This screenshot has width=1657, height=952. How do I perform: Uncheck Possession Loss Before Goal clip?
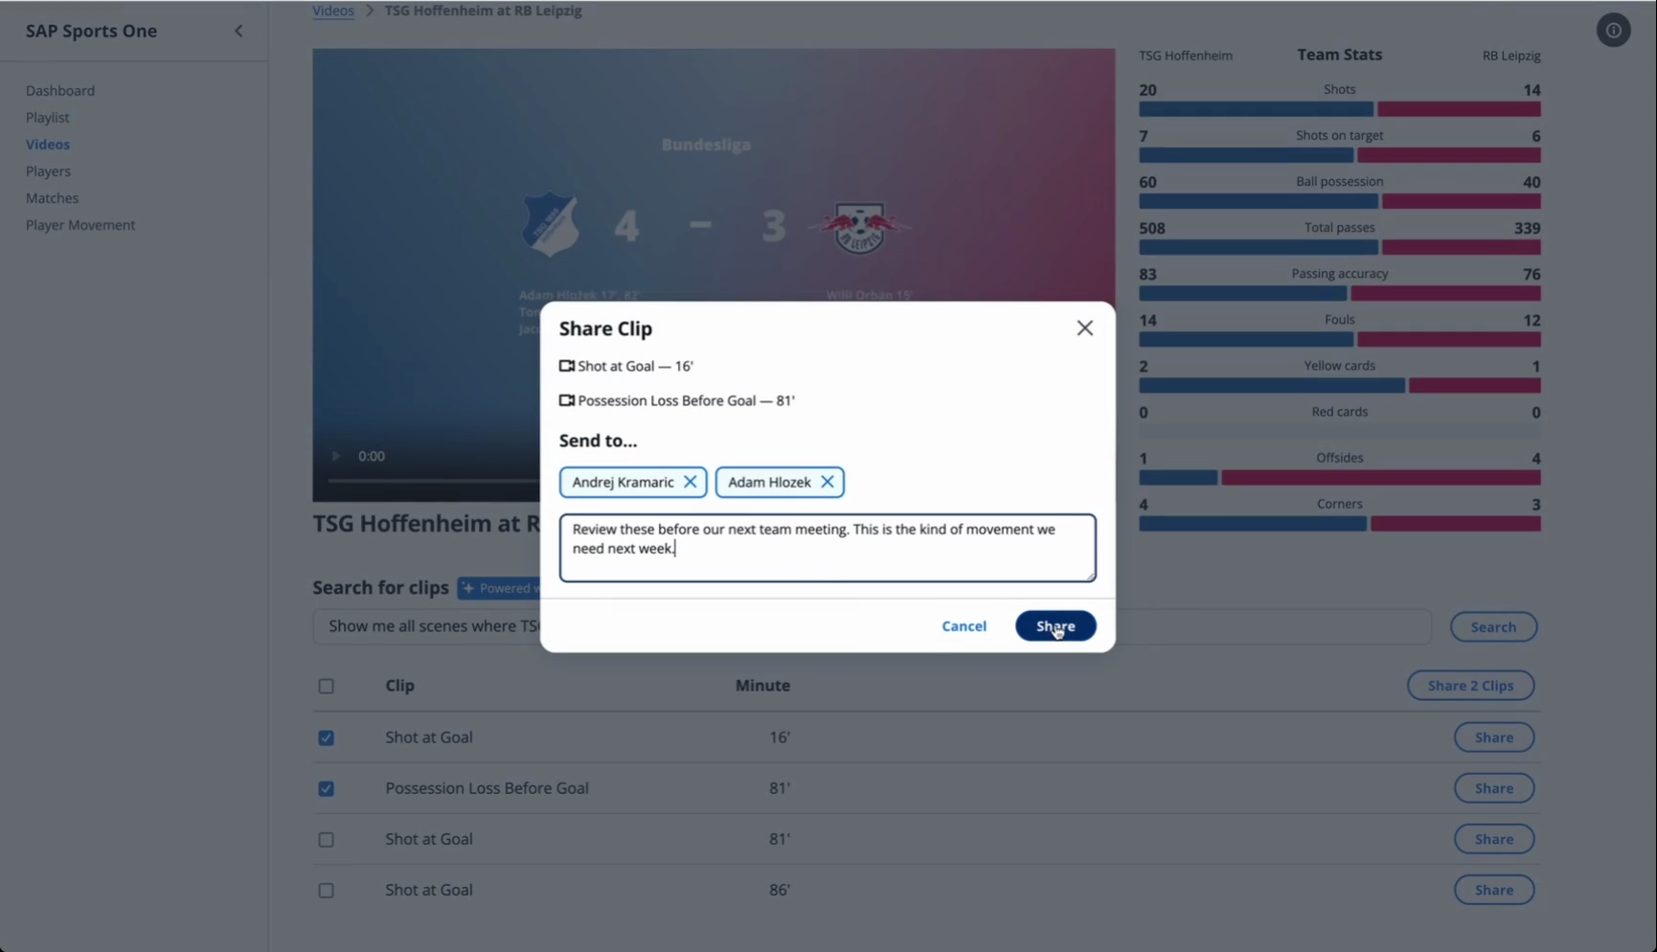[326, 788]
